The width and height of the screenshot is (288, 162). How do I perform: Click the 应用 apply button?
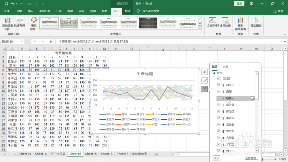pos(216,158)
